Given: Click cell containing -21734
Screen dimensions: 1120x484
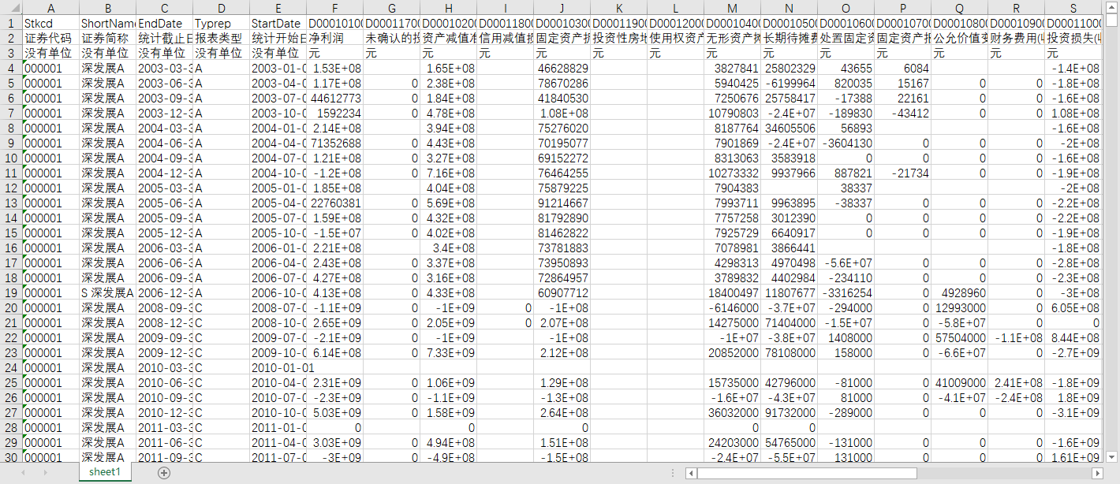Looking at the screenshot, I should 902,173.
